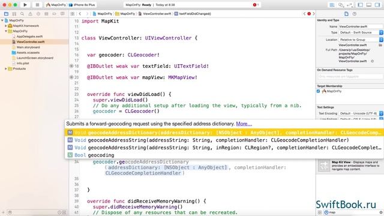Click the add (+) button in navigator footer

point(3,212)
